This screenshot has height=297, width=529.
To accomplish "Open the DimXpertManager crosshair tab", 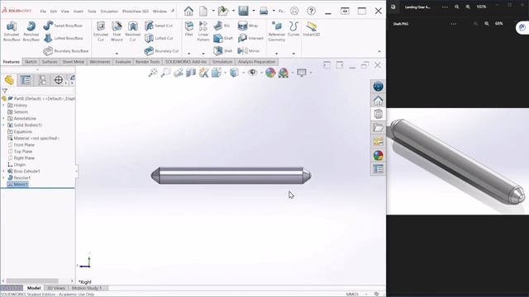I will click(x=59, y=80).
